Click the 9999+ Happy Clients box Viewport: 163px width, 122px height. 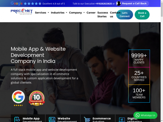pos(139,58)
